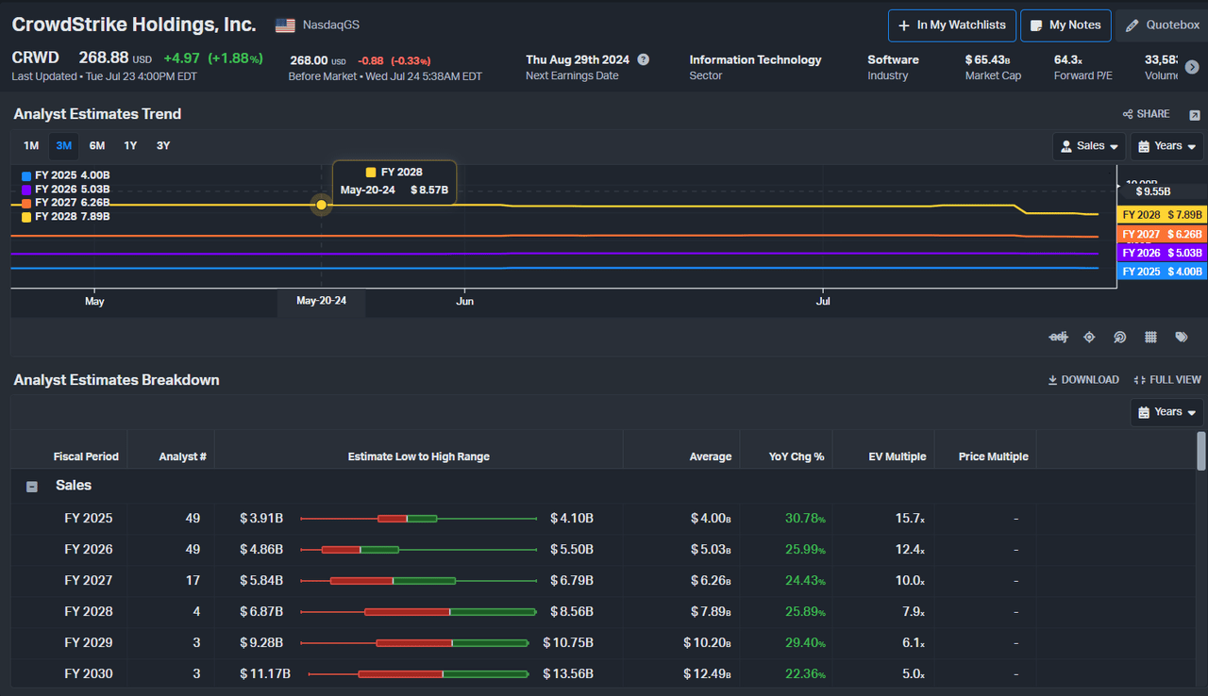Click the FY 2025 estimate range bar
The height and width of the screenshot is (696, 1208).
(417, 519)
